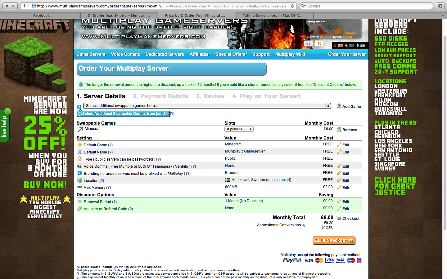Click the (?) help beside Max Memory
This screenshot has width=447, height=279.
pyautogui.click(x=108, y=188)
